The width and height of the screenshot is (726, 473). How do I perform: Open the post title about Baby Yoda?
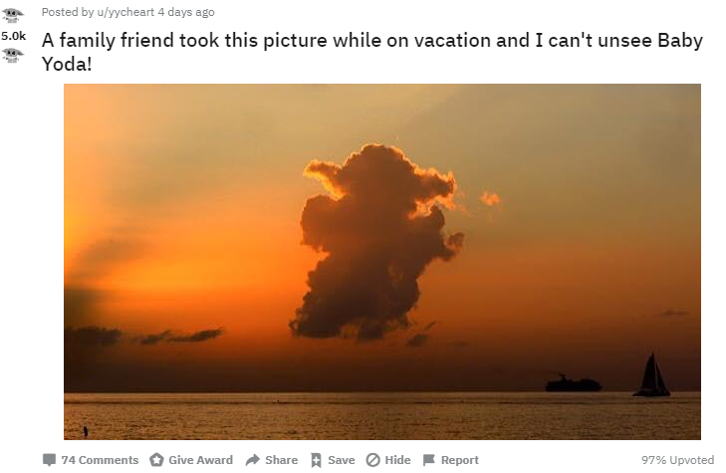372,52
